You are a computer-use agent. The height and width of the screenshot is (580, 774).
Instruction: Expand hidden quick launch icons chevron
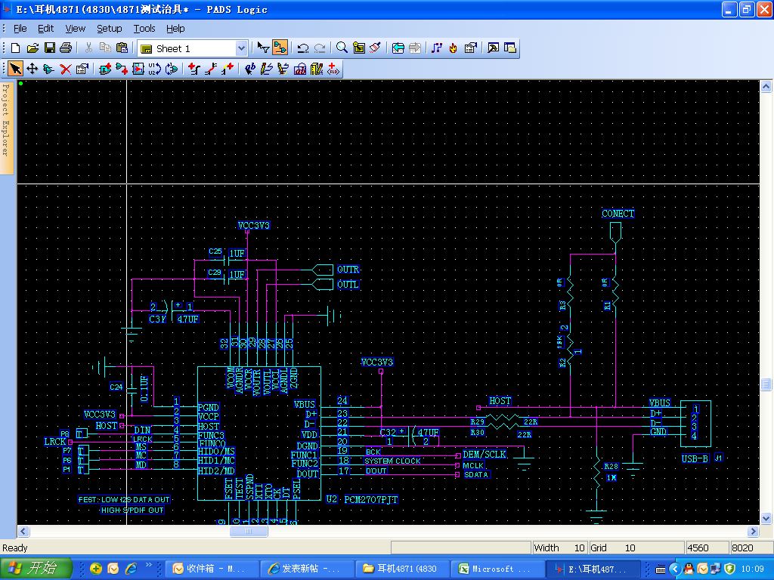click(149, 566)
